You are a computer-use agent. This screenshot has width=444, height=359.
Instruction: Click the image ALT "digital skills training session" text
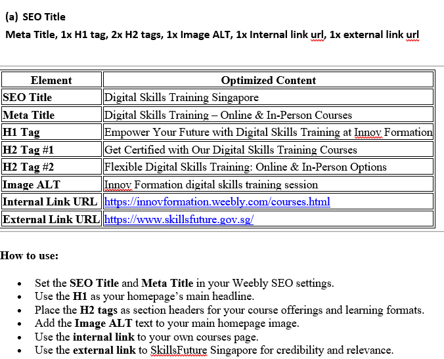point(211,184)
